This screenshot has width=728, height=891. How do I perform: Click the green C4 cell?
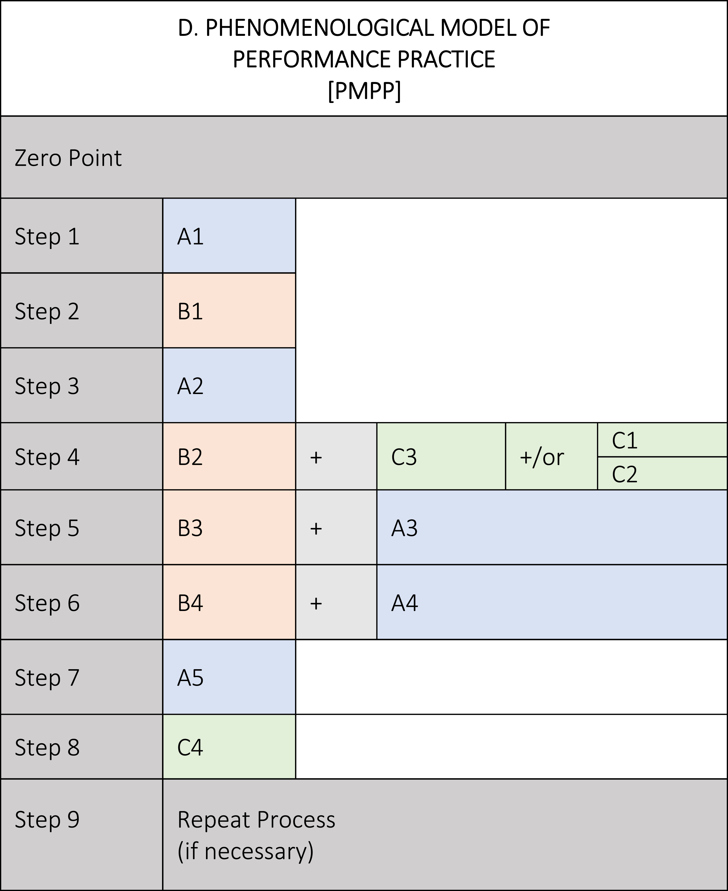[229, 747]
